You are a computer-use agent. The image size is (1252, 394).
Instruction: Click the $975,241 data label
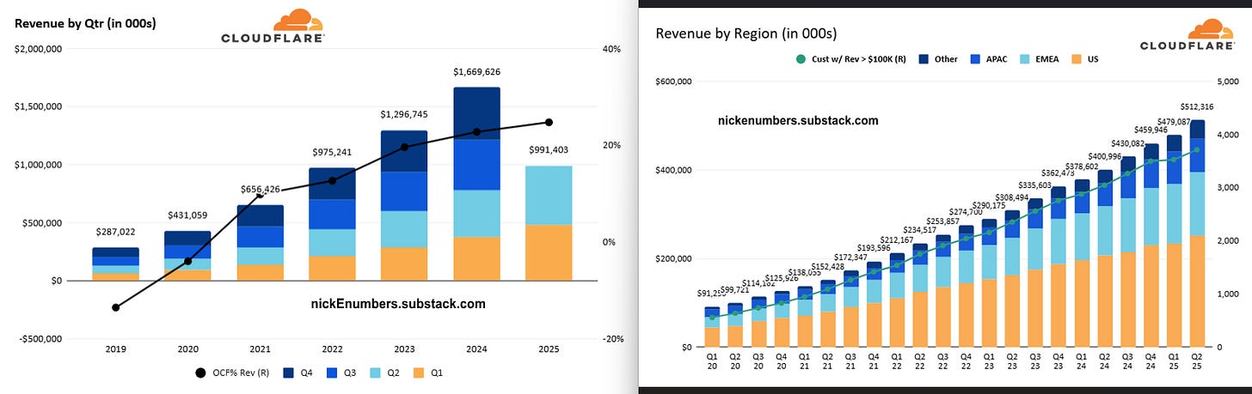point(334,152)
